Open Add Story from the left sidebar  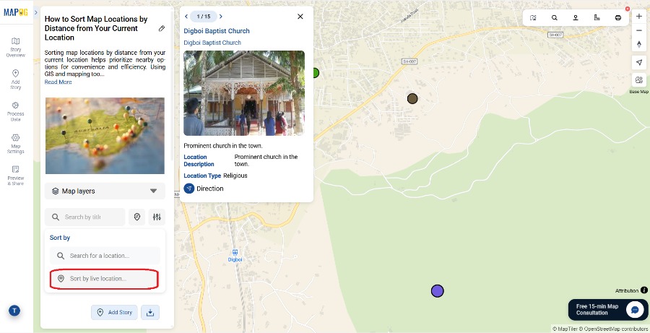point(15,79)
